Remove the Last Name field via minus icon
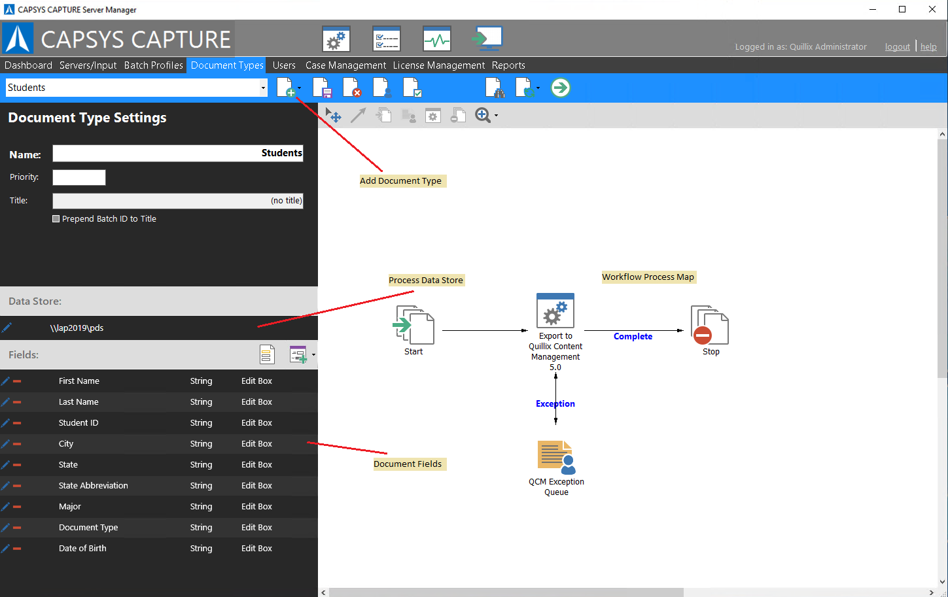The height and width of the screenshot is (597, 948). [17, 402]
